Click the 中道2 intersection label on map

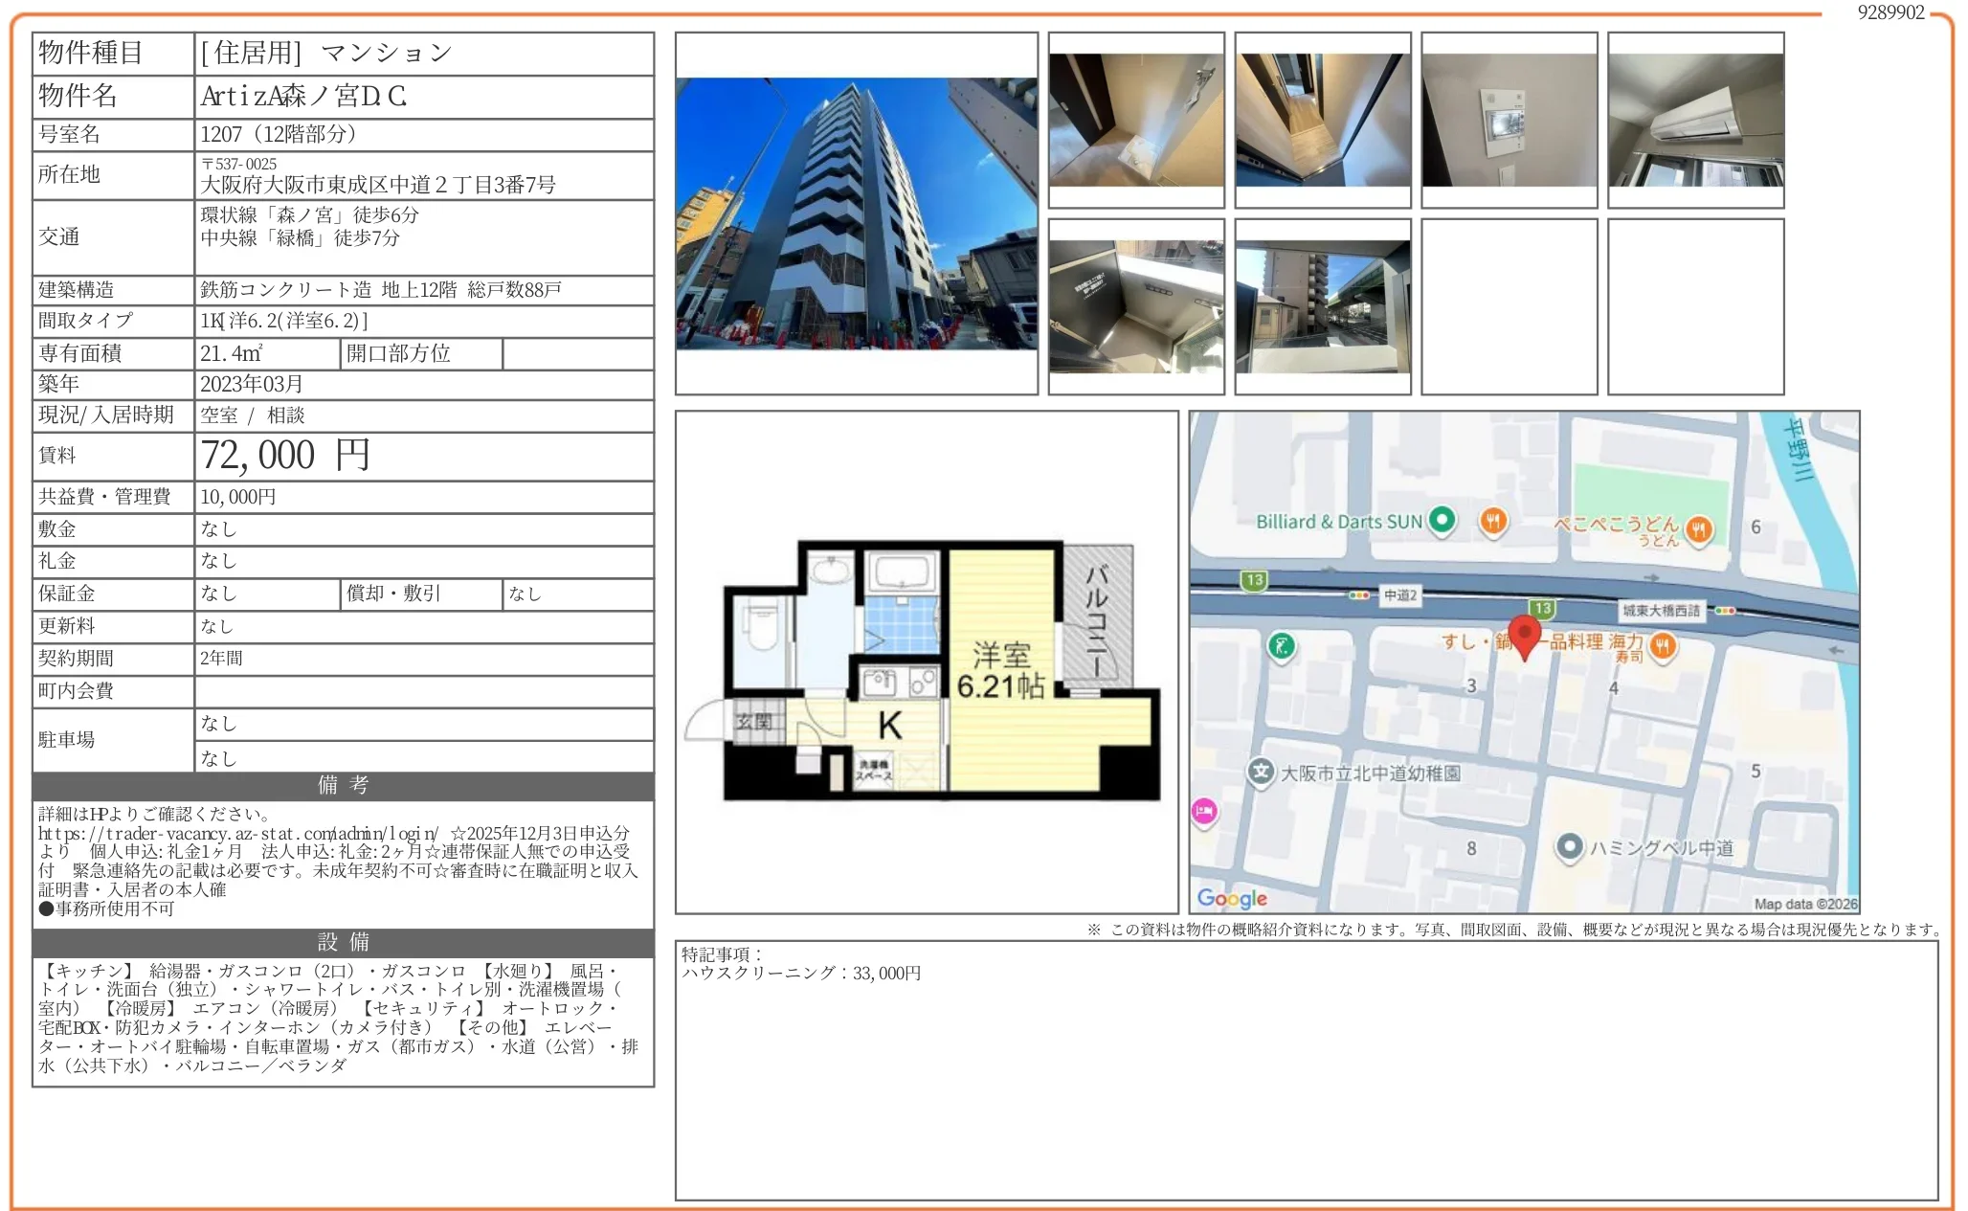click(x=1399, y=594)
